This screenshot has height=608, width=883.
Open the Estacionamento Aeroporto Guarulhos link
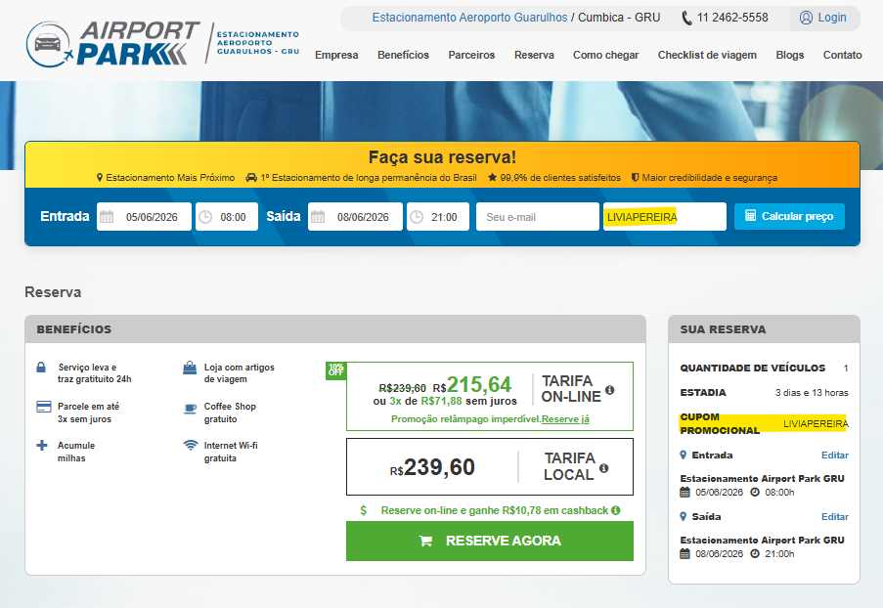coord(469,18)
